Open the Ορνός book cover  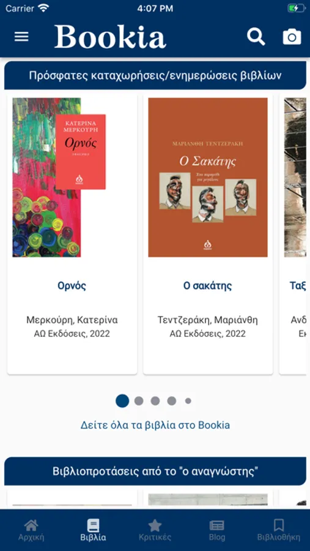click(x=59, y=177)
